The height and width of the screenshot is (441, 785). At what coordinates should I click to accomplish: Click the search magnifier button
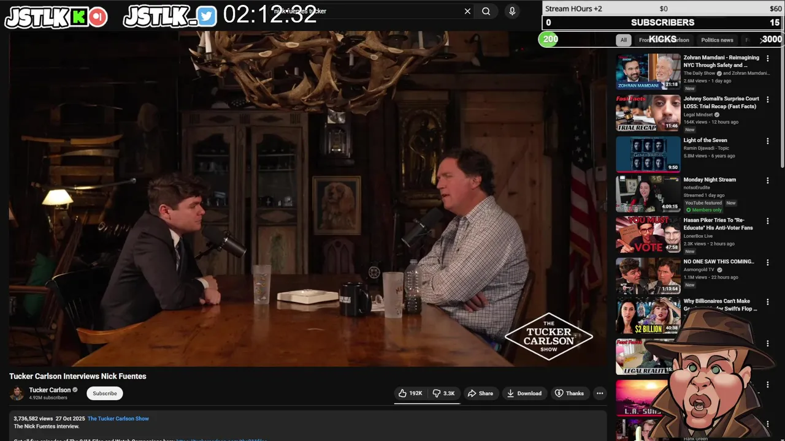tap(486, 11)
